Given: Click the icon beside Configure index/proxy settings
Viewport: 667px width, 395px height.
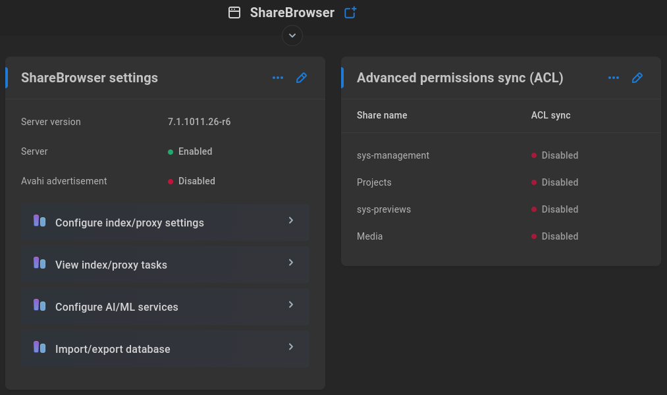Looking at the screenshot, I should tap(40, 221).
